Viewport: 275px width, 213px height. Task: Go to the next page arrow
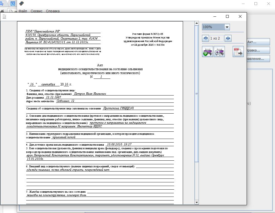click(228, 38)
